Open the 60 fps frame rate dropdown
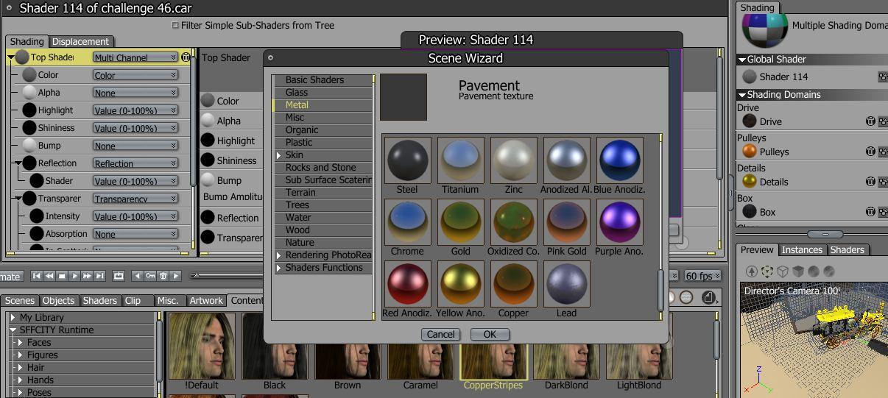The width and height of the screenshot is (888, 398). click(702, 276)
